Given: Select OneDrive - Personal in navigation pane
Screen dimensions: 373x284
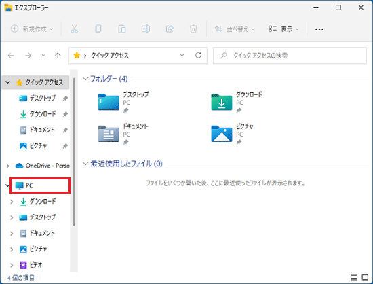Looking at the screenshot, I should pos(42,166).
